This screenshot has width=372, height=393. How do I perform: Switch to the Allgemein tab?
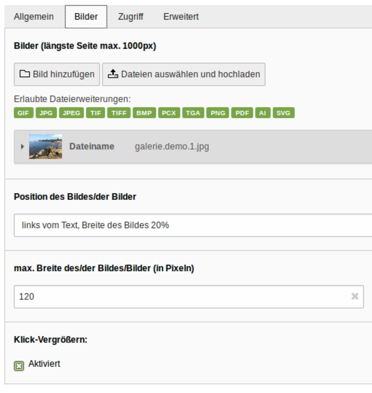34,17
